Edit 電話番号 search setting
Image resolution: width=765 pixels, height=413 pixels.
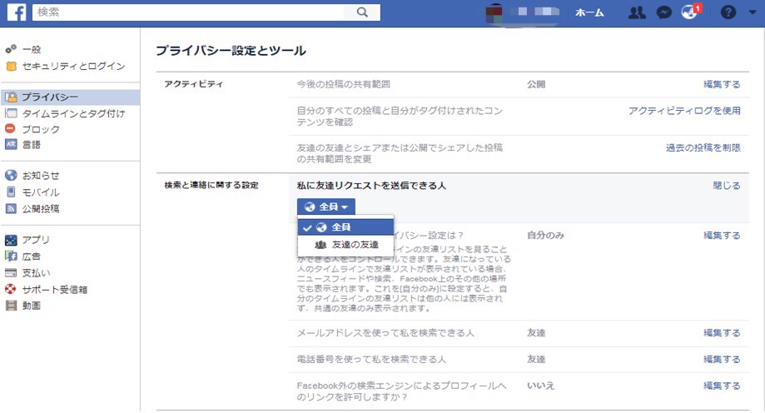(x=722, y=360)
